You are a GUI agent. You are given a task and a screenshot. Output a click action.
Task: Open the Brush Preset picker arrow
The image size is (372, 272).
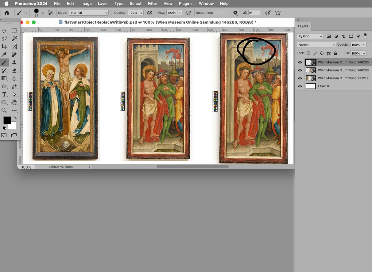click(42, 13)
